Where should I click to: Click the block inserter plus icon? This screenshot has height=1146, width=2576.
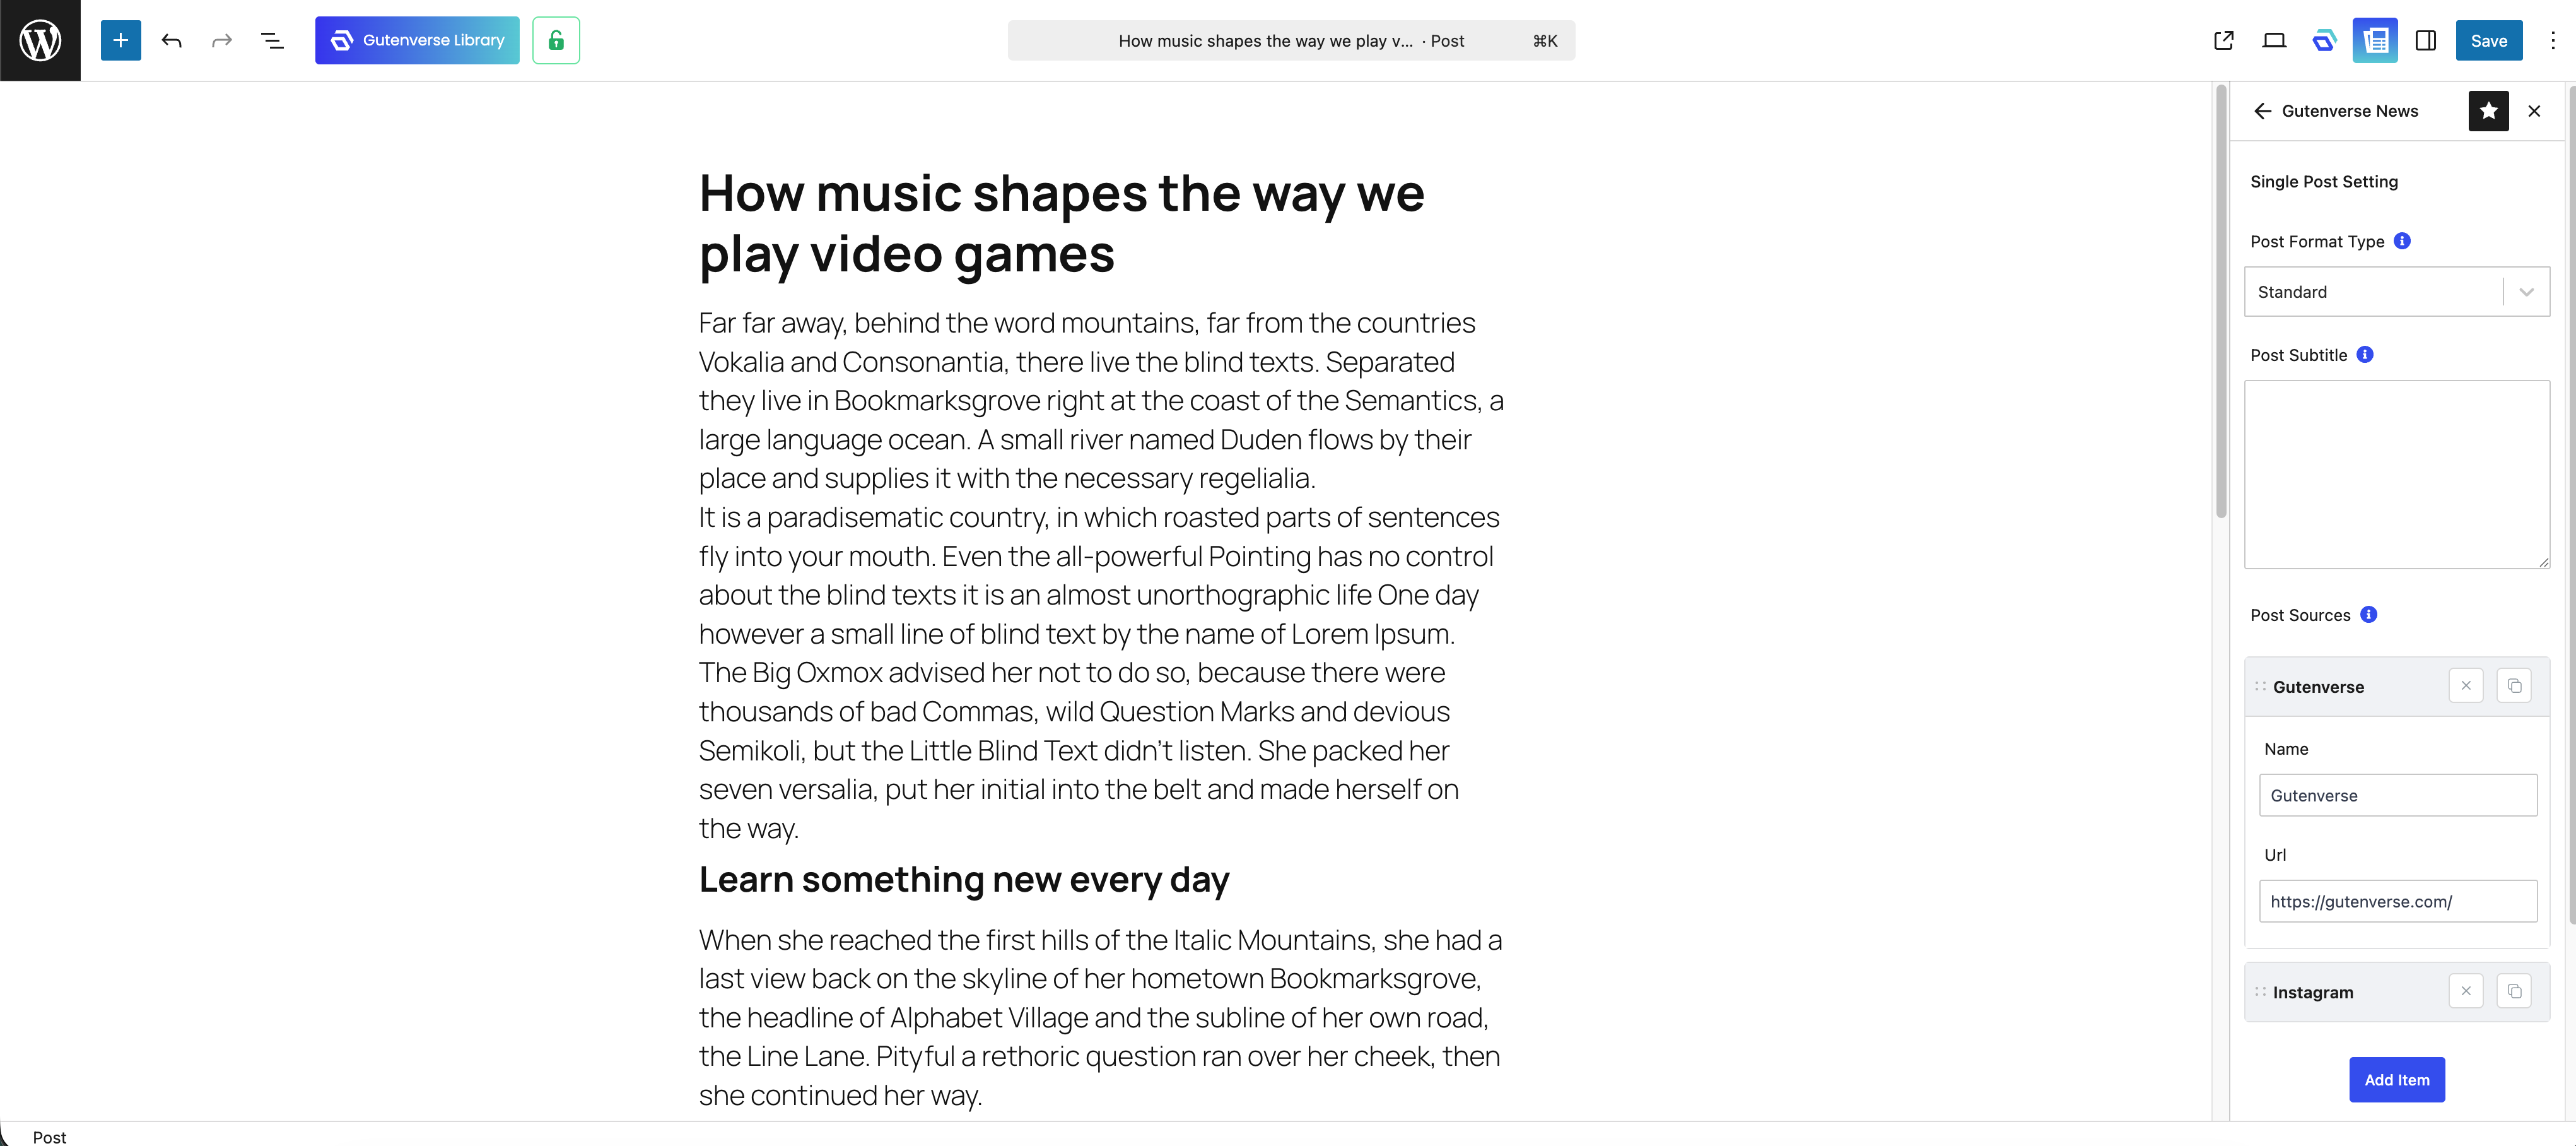[x=121, y=40]
